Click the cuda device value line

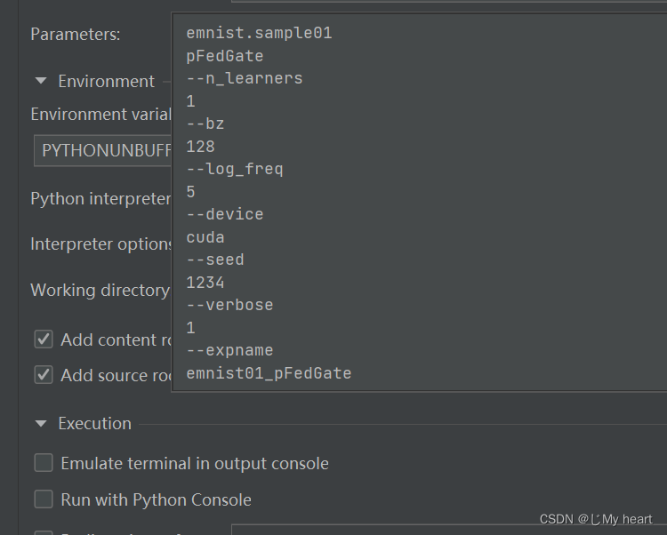tap(205, 237)
